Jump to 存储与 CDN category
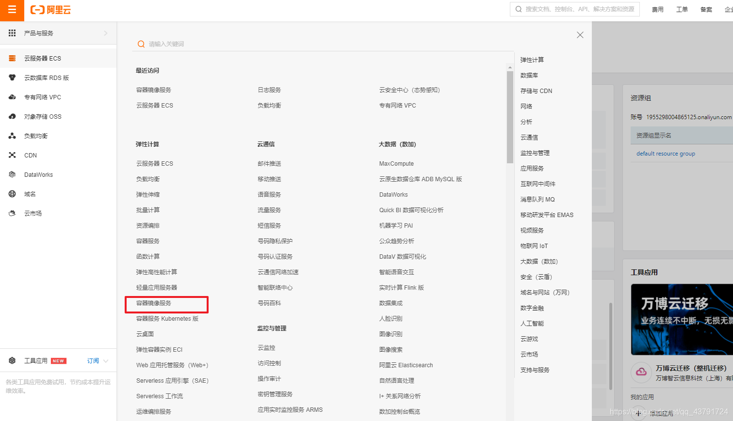733x421 pixels. click(536, 91)
